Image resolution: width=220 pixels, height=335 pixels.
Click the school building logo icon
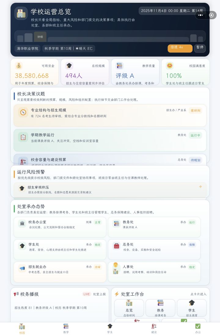pos(21,13)
